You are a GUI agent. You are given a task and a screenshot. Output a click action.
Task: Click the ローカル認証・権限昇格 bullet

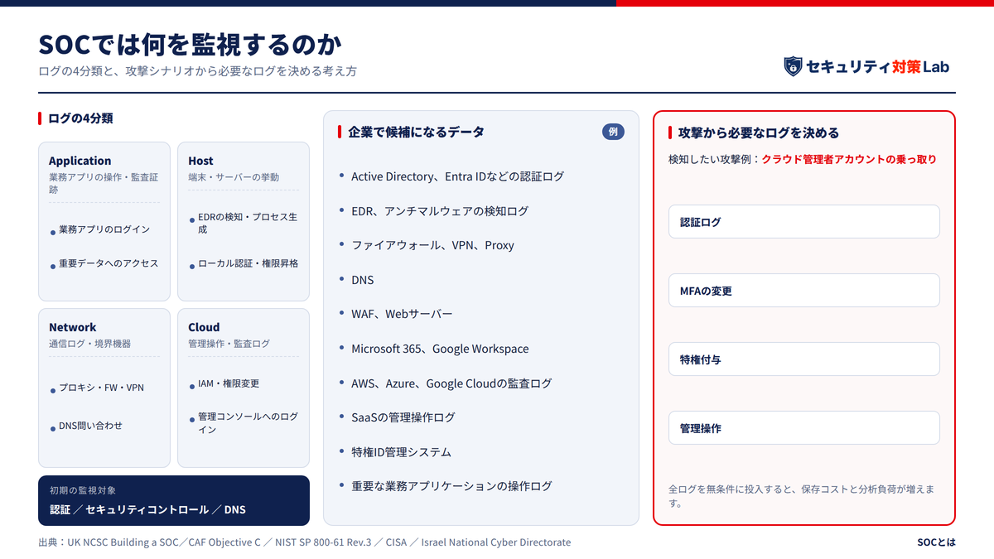[x=248, y=263]
